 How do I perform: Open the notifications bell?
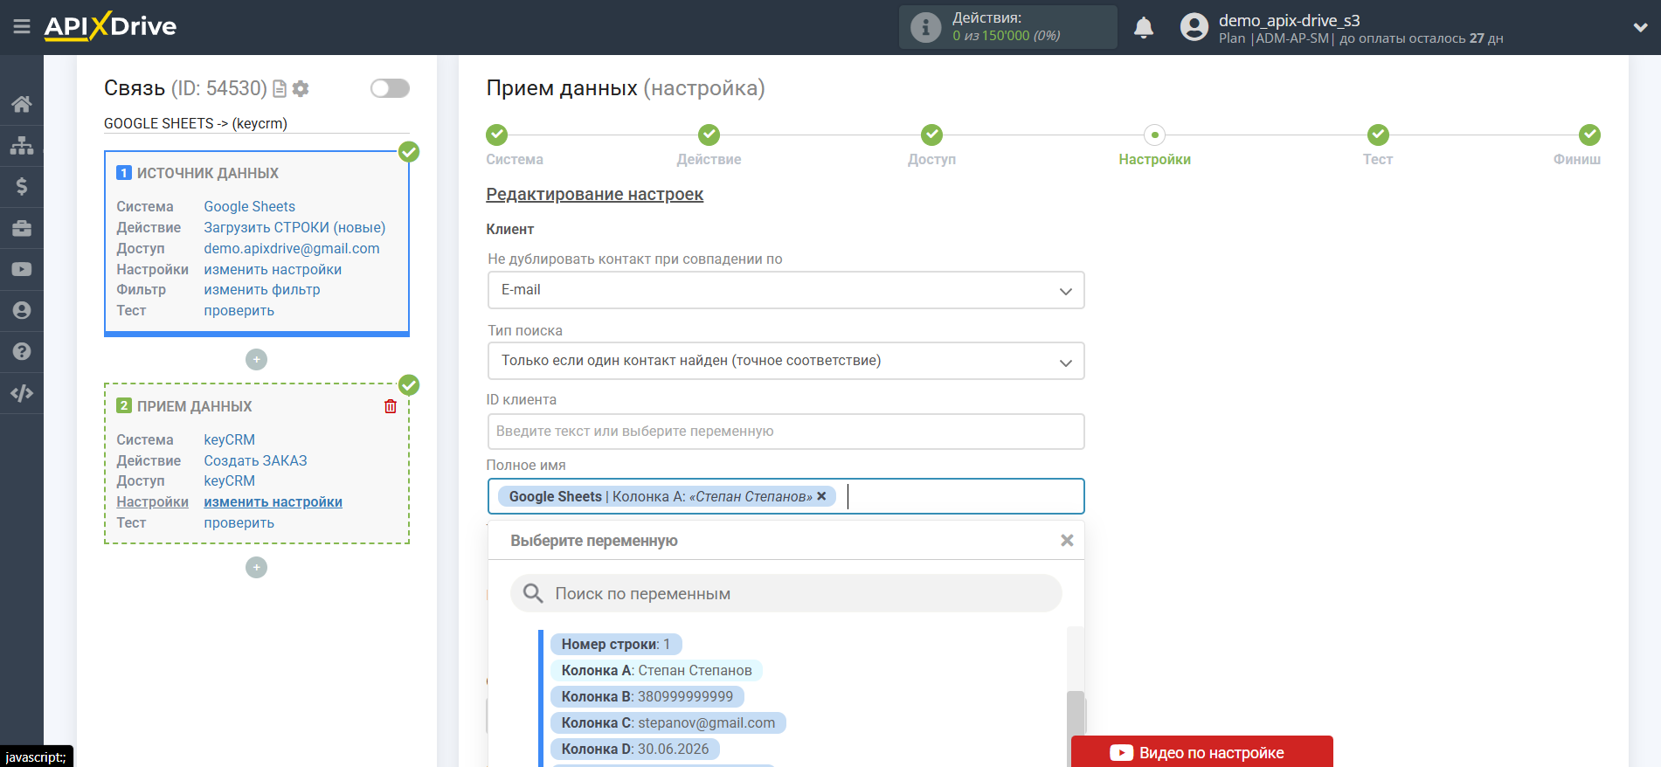tap(1144, 28)
